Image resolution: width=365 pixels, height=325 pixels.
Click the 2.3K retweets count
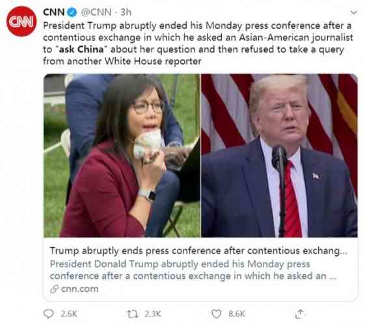pyautogui.click(x=153, y=314)
